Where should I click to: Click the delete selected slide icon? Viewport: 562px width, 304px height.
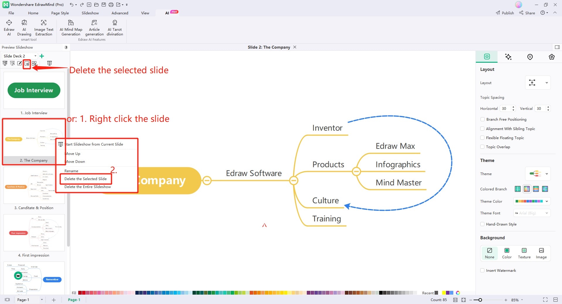click(27, 63)
